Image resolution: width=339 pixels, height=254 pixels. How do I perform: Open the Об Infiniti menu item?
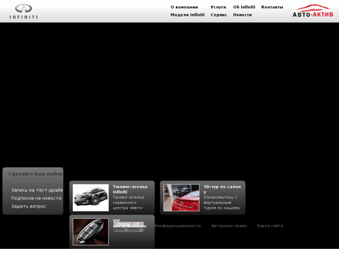coord(244,7)
